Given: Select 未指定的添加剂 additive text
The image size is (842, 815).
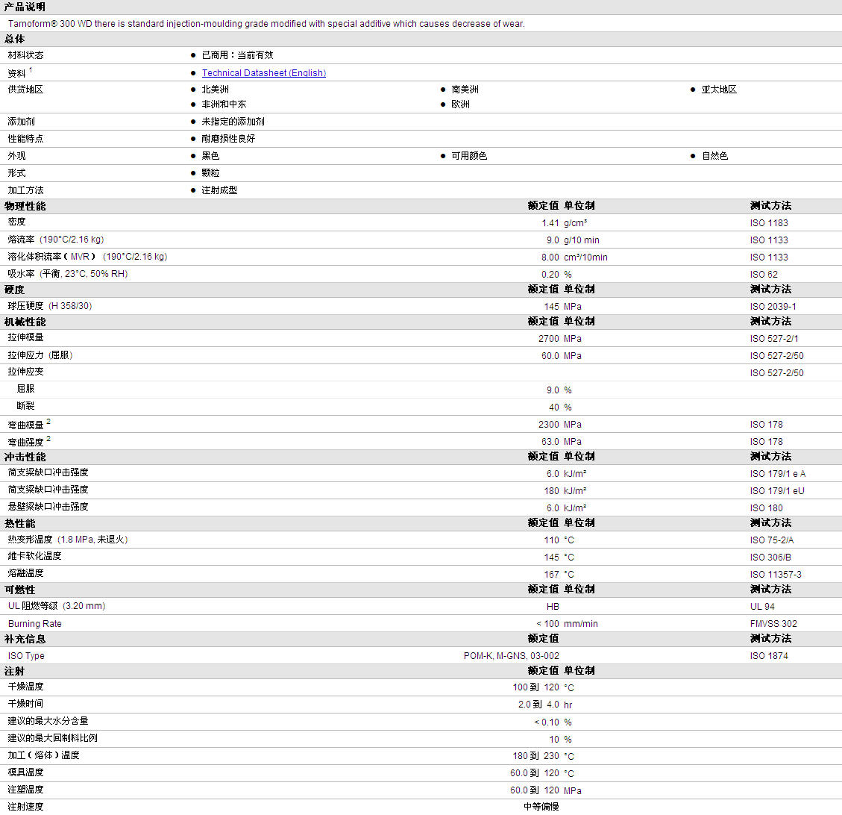Looking at the screenshot, I should pos(233,122).
